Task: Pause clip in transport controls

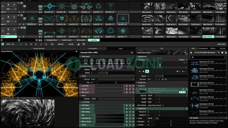Action: (143, 71)
